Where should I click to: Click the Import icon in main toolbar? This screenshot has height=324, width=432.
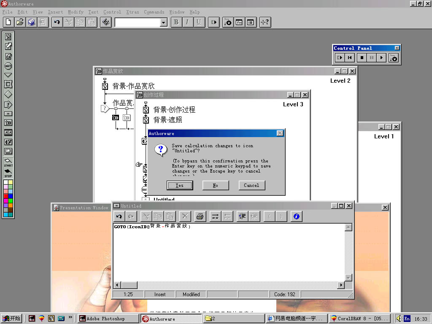43,22
